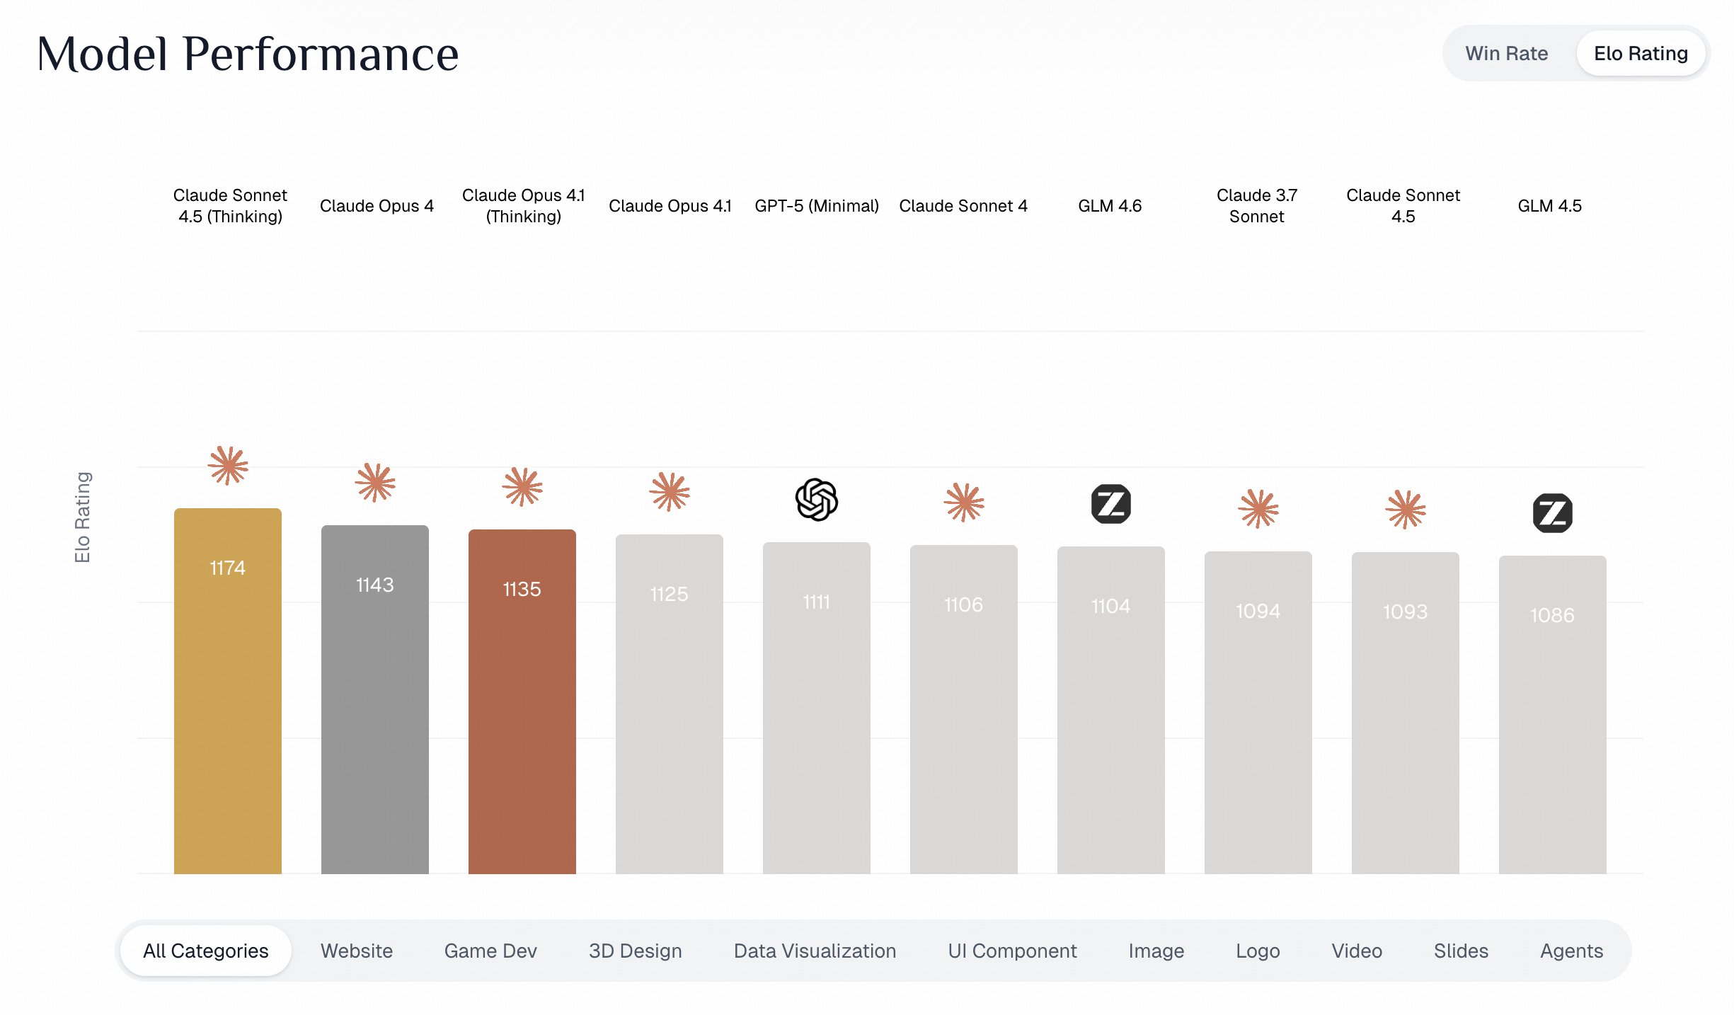This screenshot has width=1734, height=1015.
Task: Click Anthropic logo above Claude Sonnet 4 bar
Action: (963, 503)
